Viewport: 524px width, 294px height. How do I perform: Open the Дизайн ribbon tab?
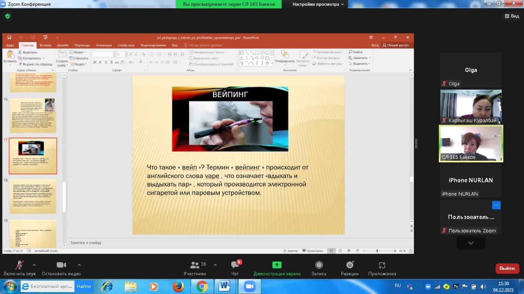point(63,45)
